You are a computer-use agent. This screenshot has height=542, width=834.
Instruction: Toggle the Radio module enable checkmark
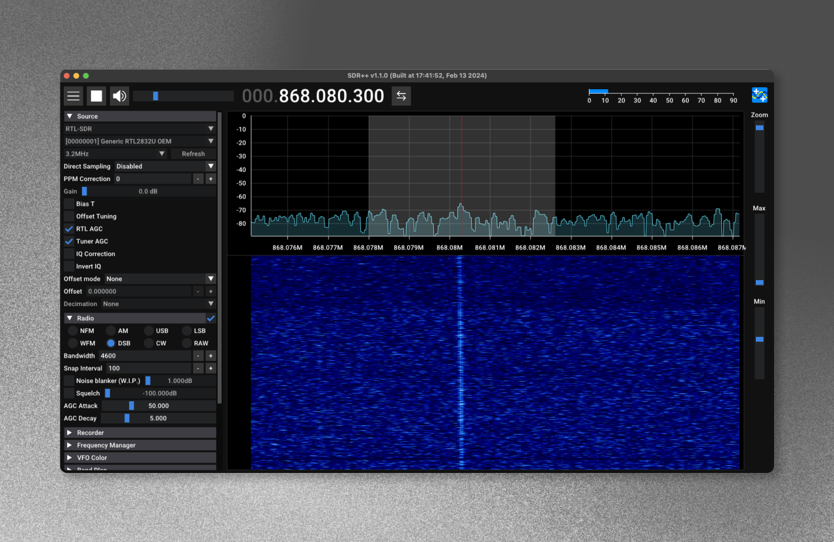(x=211, y=318)
